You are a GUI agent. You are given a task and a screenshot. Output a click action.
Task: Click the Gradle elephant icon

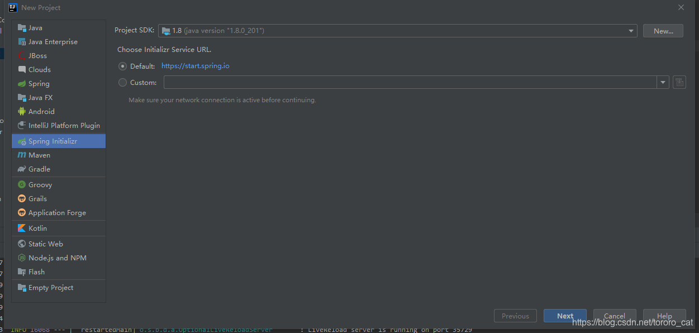coord(22,169)
